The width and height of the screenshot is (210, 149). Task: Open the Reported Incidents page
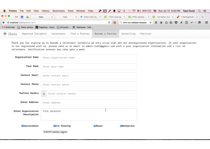pos(34,34)
